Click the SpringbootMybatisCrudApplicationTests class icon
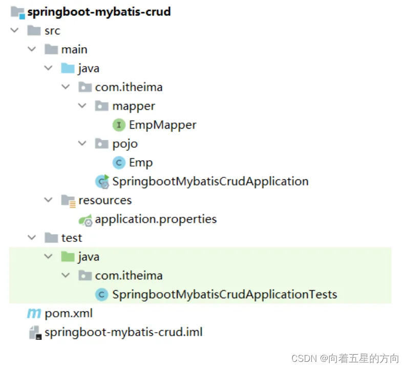The height and width of the screenshot is (368, 406). click(102, 295)
